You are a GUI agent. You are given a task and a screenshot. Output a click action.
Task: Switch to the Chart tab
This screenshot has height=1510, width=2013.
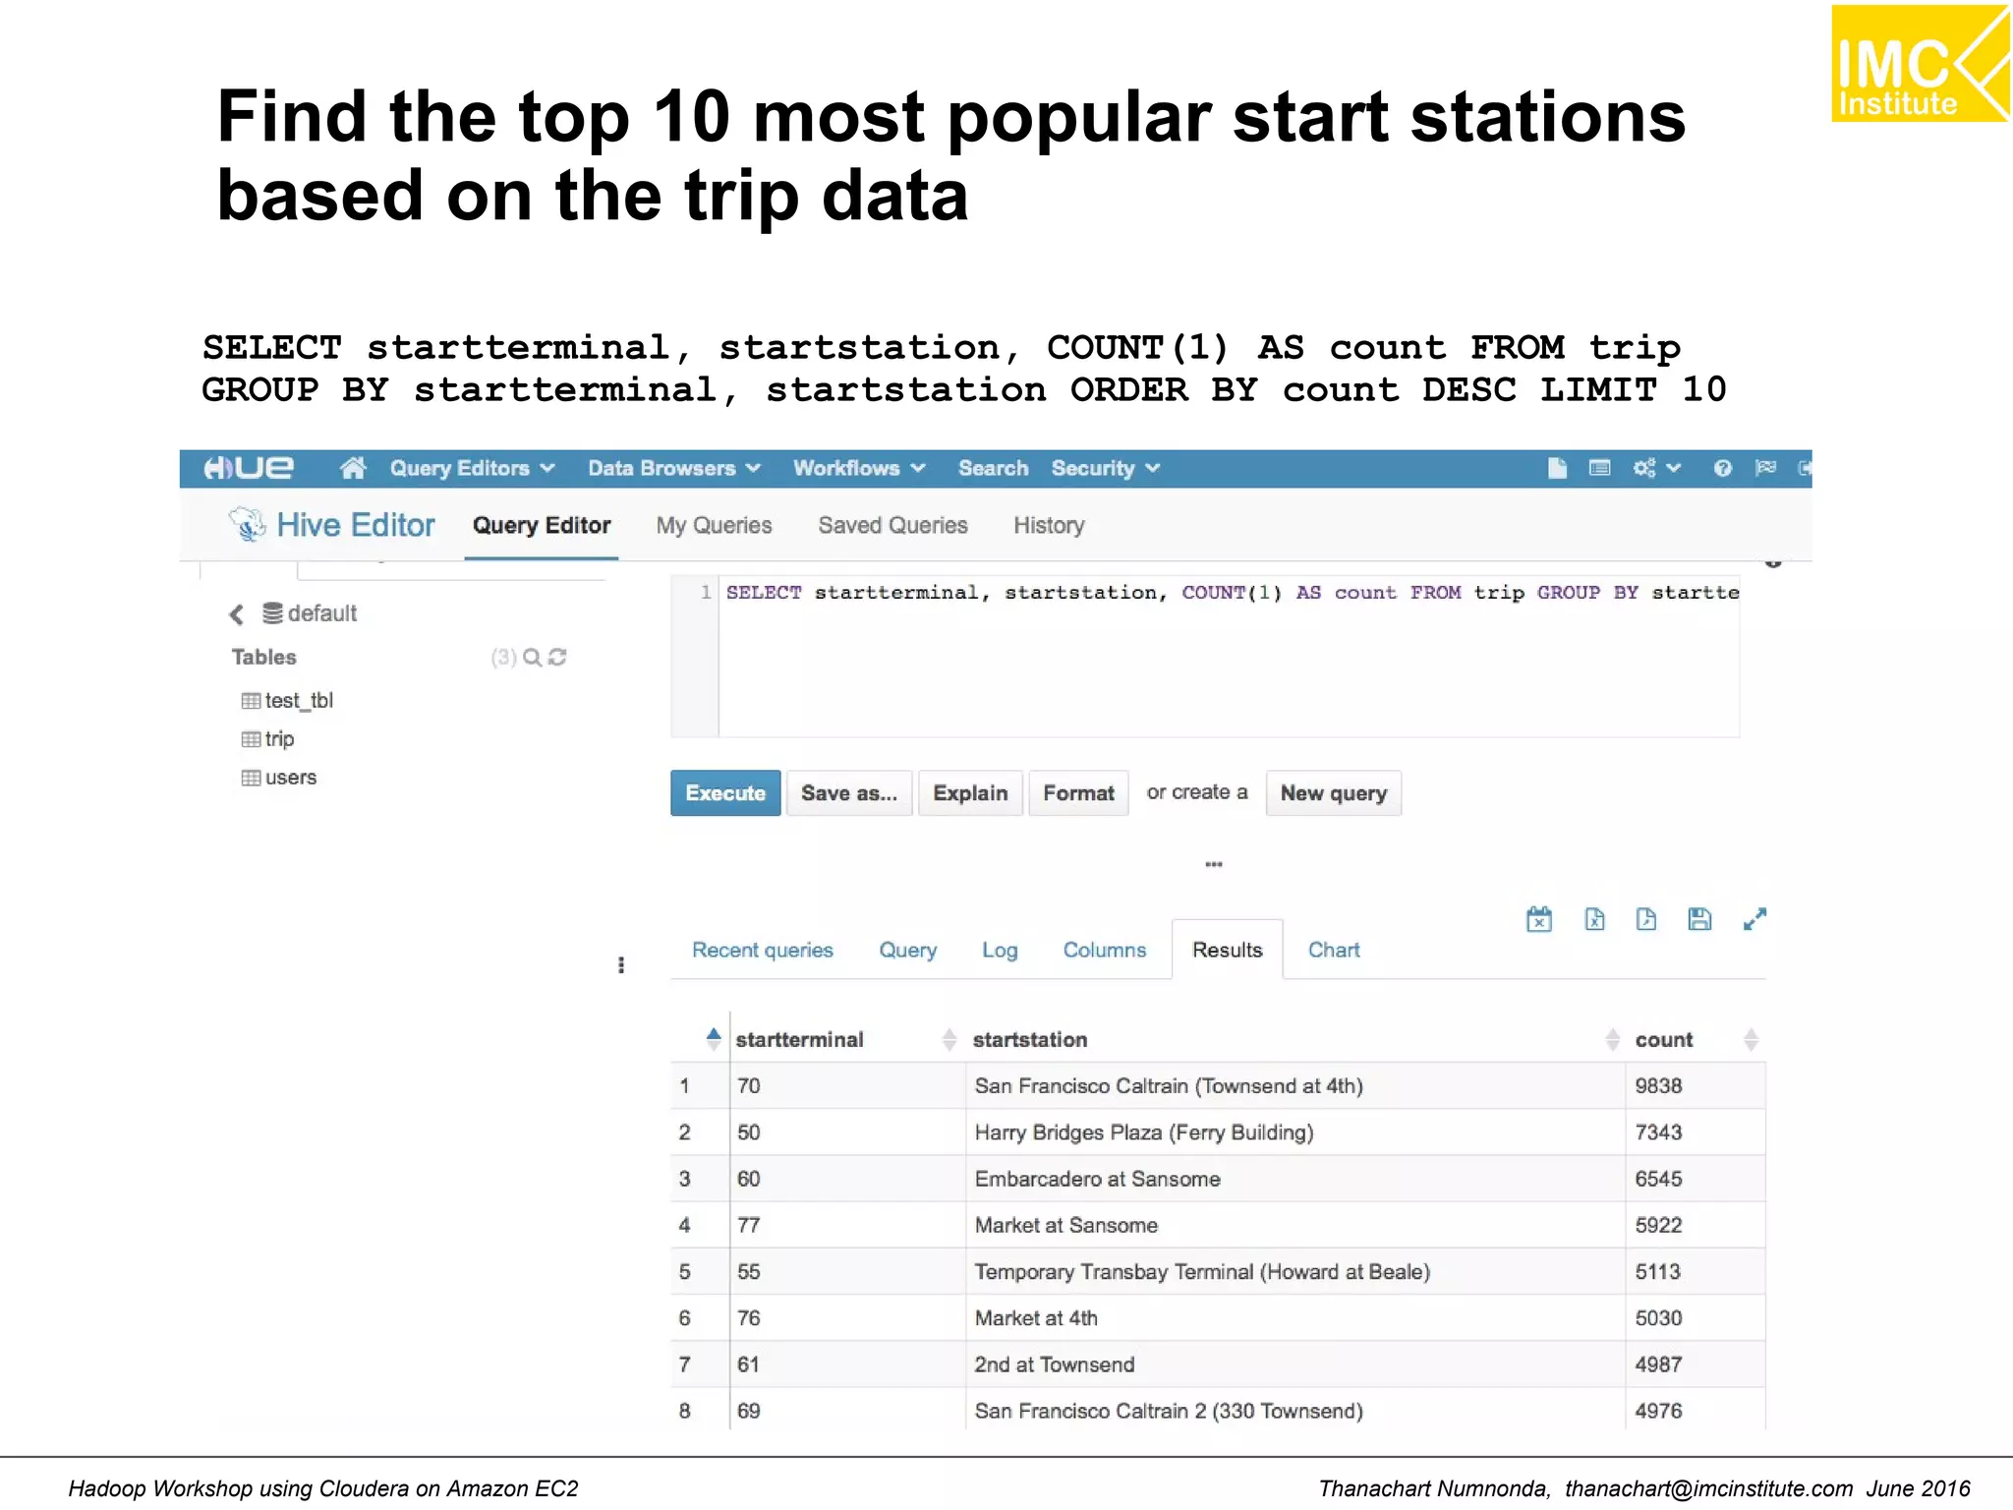pyautogui.click(x=1334, y=951)
